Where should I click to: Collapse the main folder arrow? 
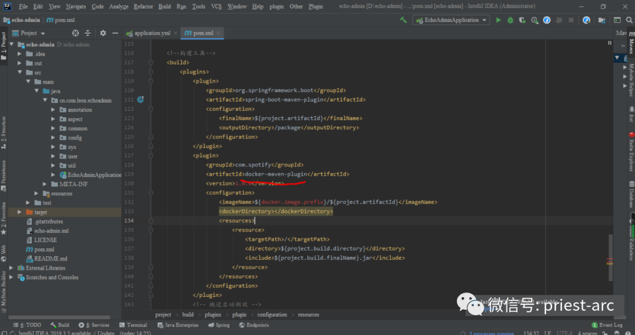28,82
